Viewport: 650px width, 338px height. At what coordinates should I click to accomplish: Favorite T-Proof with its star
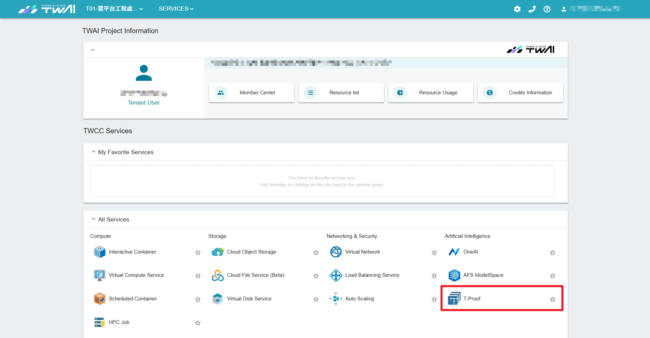pos(552,299)
